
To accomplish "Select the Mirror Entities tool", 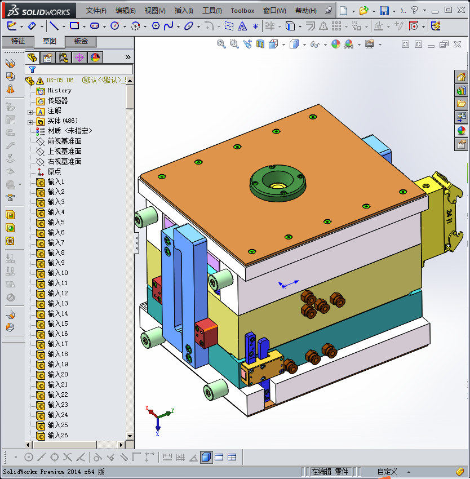I will point(323,26).
